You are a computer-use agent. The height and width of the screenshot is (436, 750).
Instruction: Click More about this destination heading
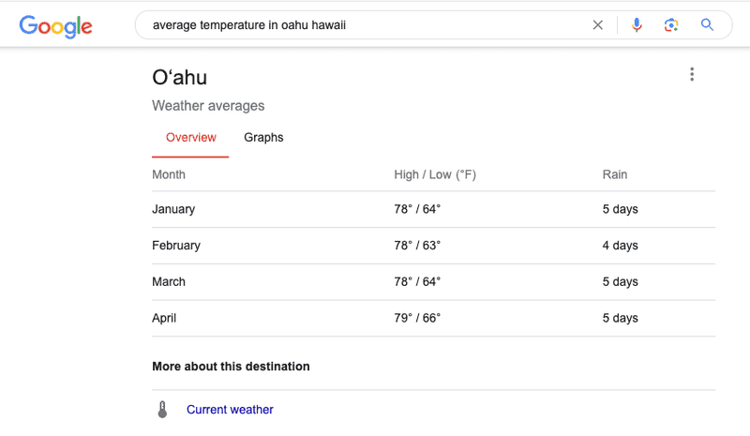(231, 367)
